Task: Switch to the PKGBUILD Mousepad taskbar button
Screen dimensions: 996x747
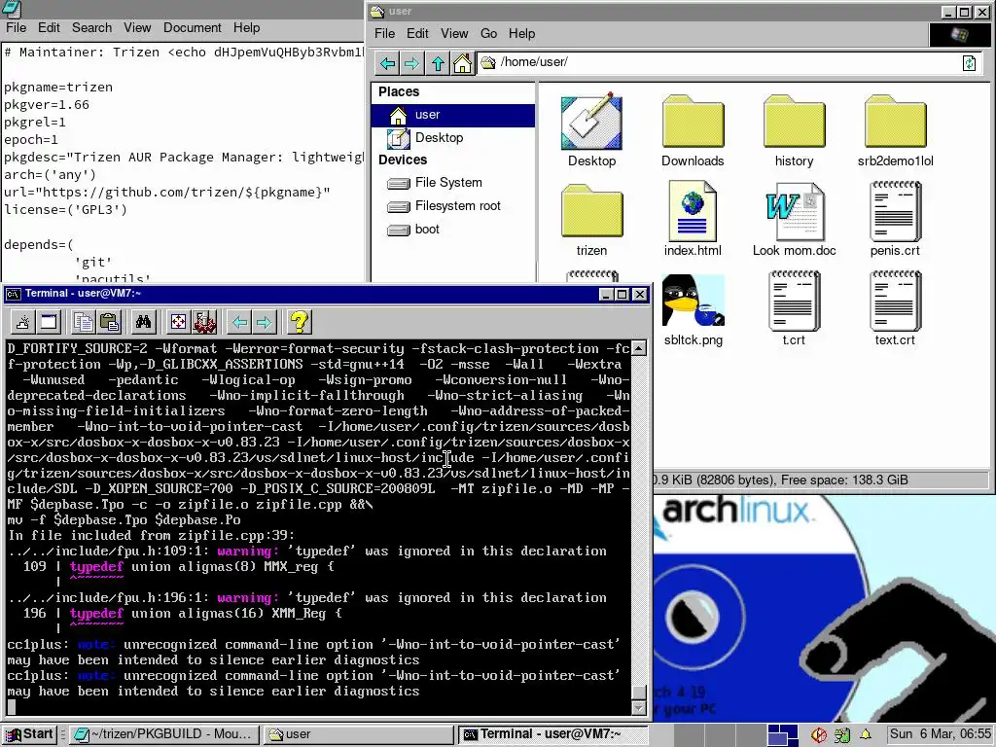Action: pyautogui.click(x=163, y=735)
